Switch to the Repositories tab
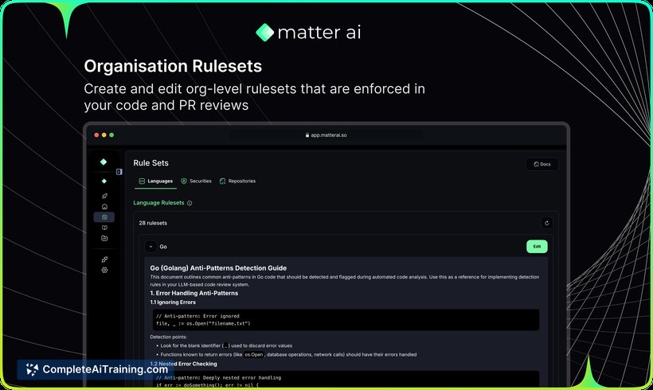653x390 pixels. (237, 181)
